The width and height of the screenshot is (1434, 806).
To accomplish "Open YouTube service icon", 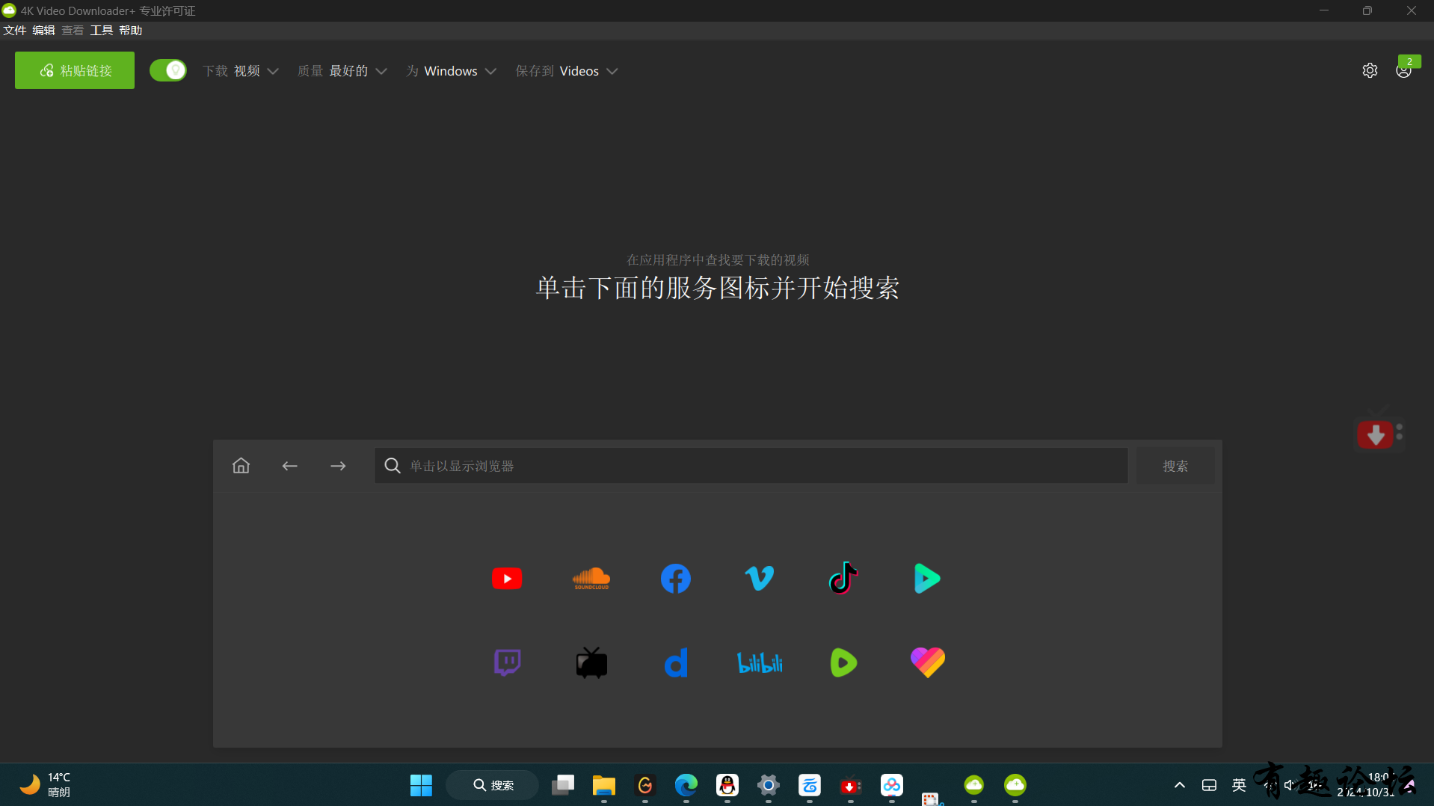I will (x=507, y=579).
